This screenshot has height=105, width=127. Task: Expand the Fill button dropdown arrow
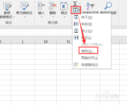79,10
